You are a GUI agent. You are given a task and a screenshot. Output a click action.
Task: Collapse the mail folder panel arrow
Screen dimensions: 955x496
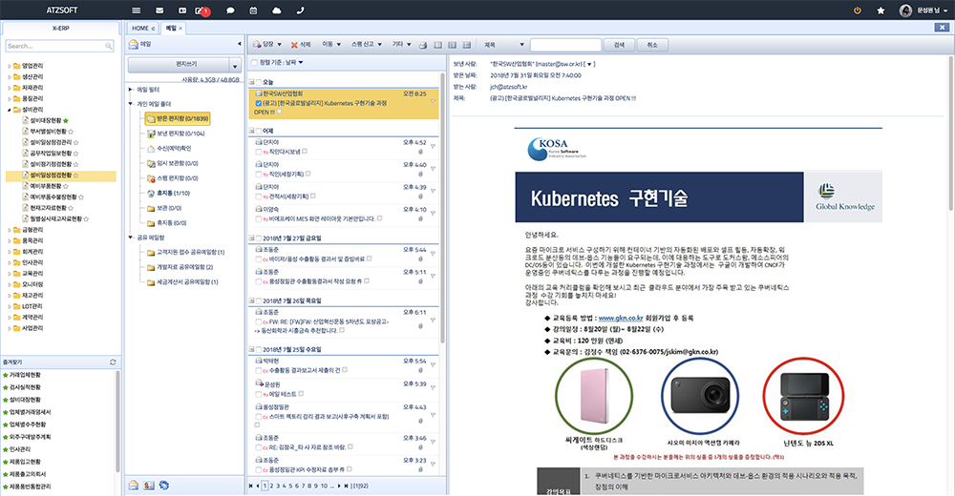[x=240, y=44]
